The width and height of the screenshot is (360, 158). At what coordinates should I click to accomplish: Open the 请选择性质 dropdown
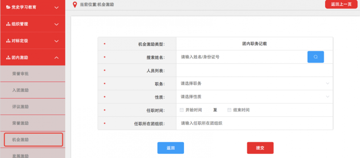[254, 97]
